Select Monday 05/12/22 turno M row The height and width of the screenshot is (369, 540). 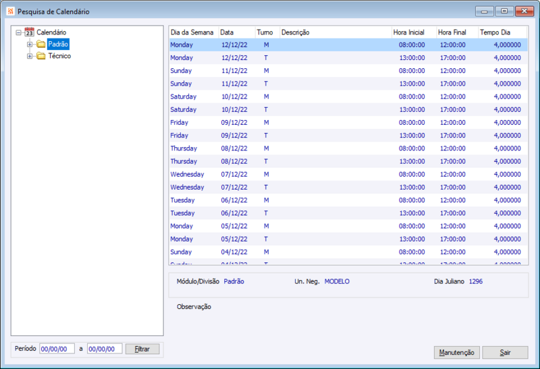pos(348,226)
